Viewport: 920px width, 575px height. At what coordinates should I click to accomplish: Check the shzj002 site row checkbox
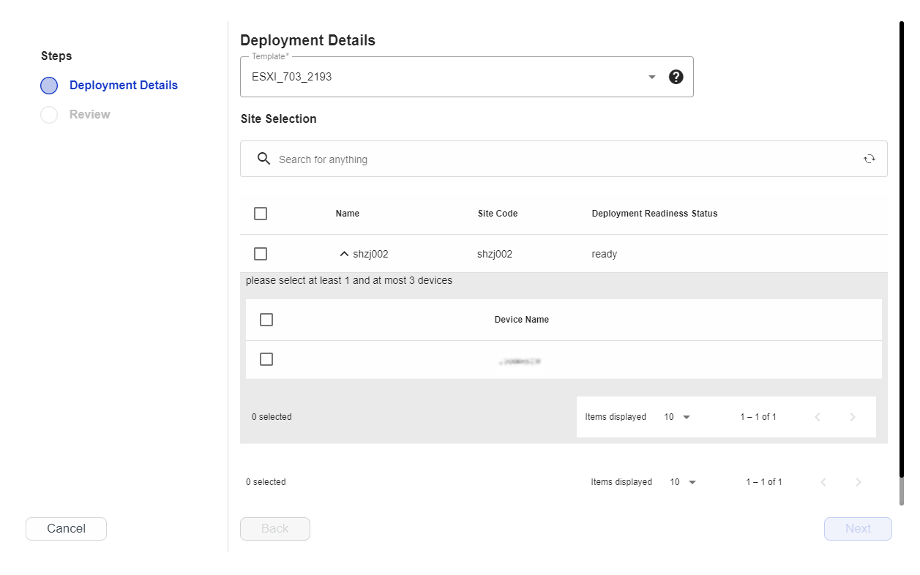(261, 254)
